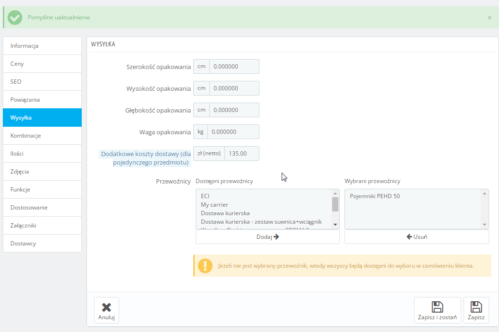Image resolution: width=499 pixels, height=332 pixels.
Task: Click the cm unit of Szerokość opakowania
Action: 201,67
